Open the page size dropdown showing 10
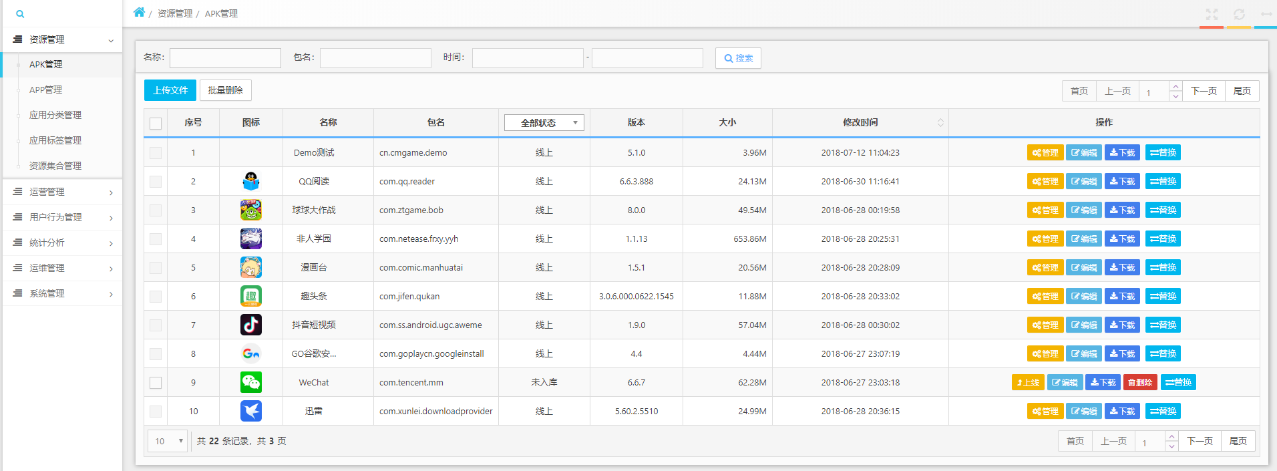This screenshot has width=1277, height=471. click(168, 441)
